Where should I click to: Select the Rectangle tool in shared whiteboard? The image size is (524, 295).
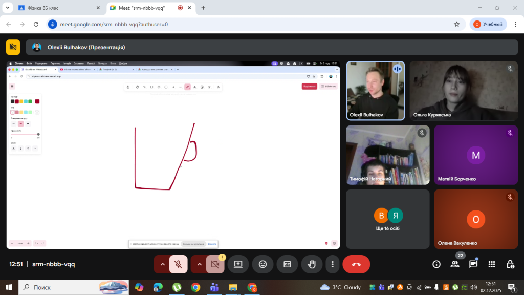click(x=151, y=87)
